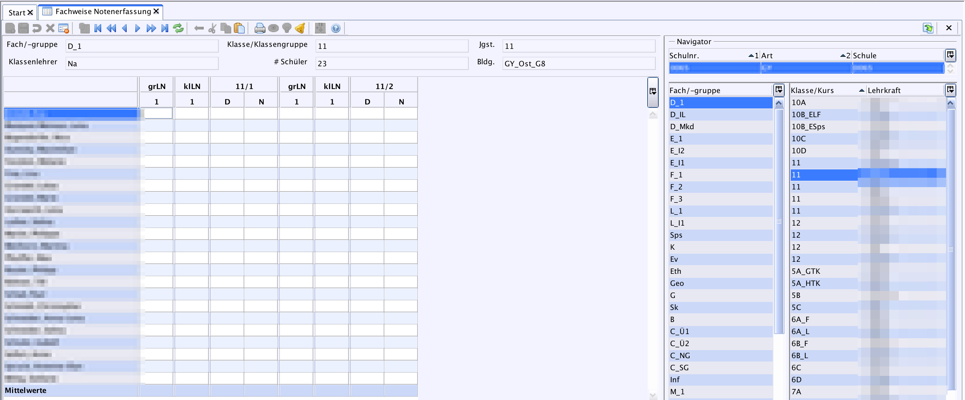Select E_1 subject group
Viewport: 965px width, 400px height.
pyautogui.click(x=720, y=139)
